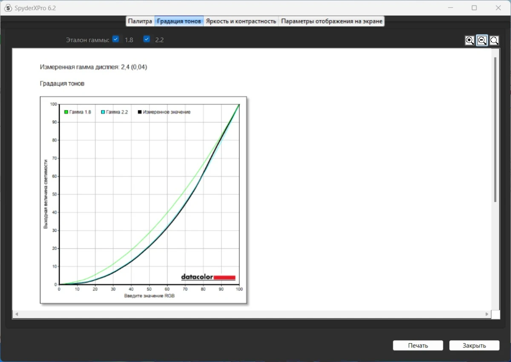This screenshot has height=362, width=511.
Task: Click the green Гамма 1.8 legend swatch
Action: 66,112
